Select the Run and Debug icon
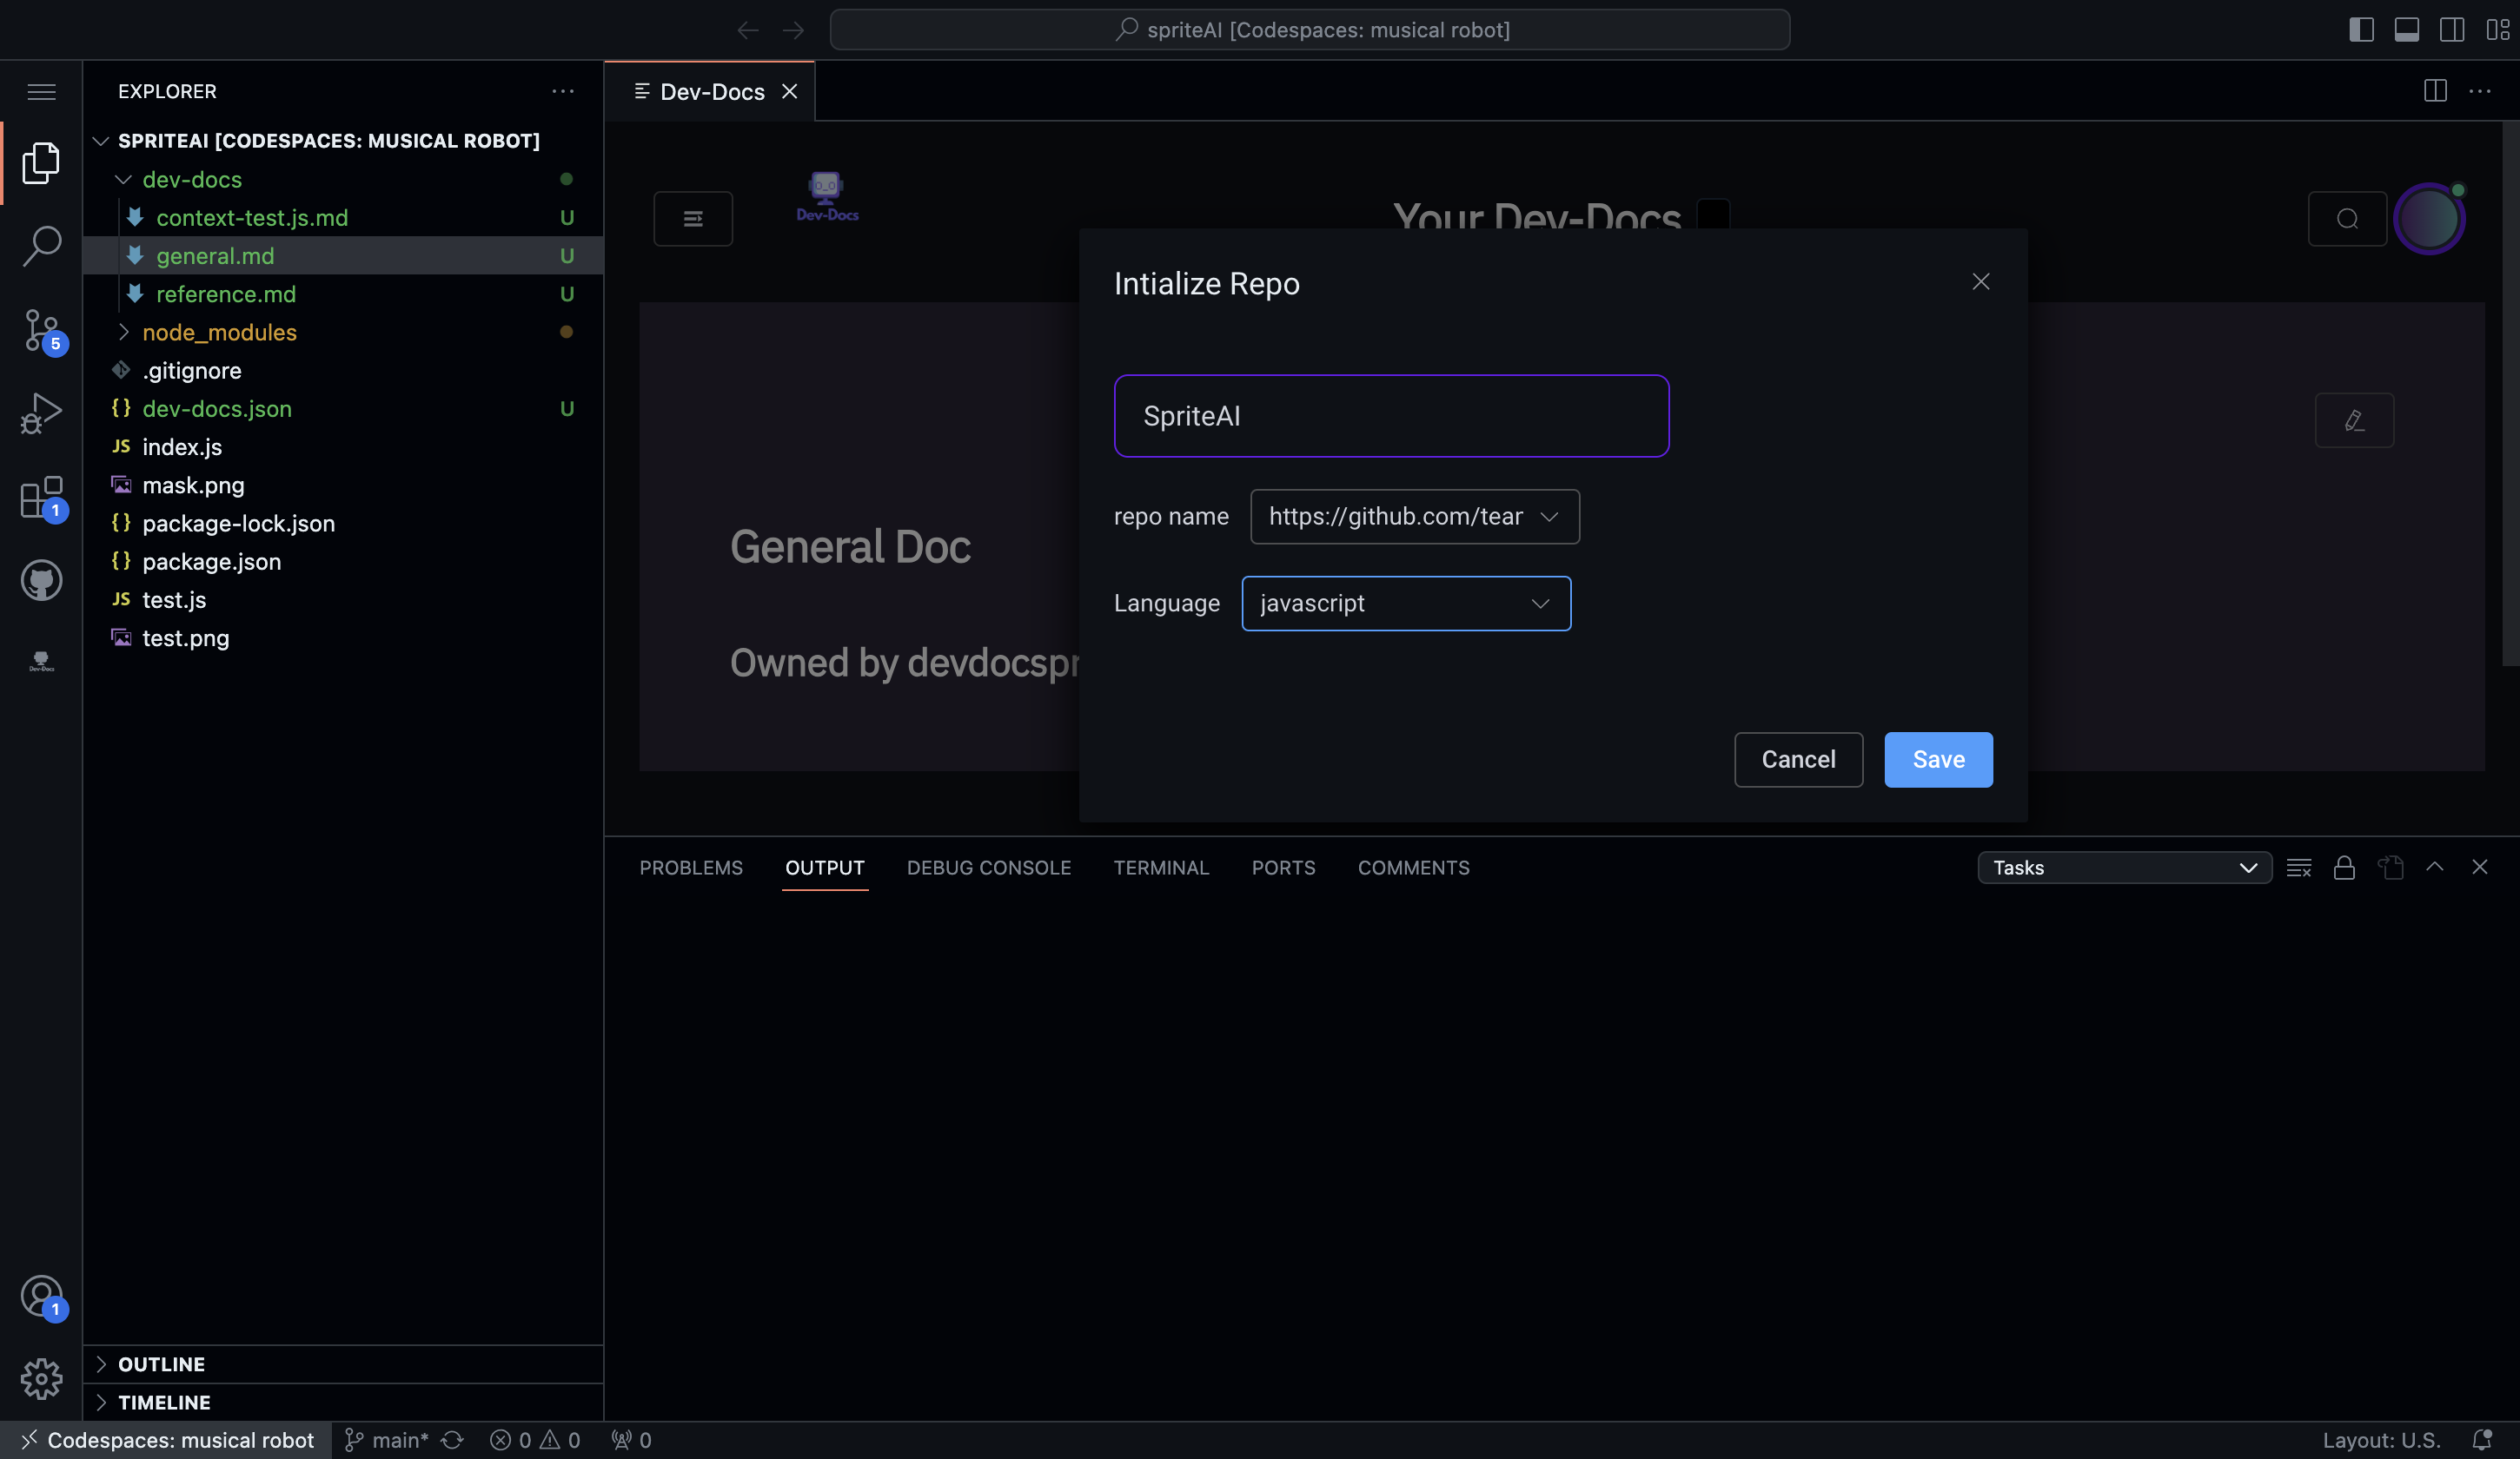The width and height of the screenshot is (2520, 1459). (x=41, y=413)
